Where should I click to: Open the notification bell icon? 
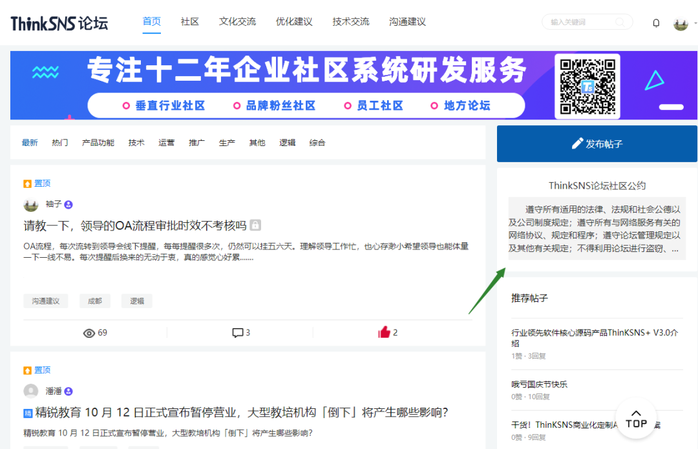click(656, 23)
